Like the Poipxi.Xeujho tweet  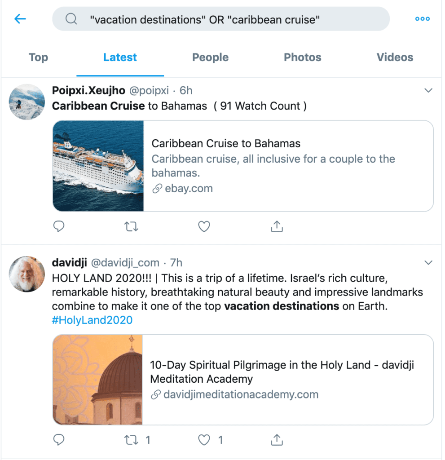pos(204,226)
